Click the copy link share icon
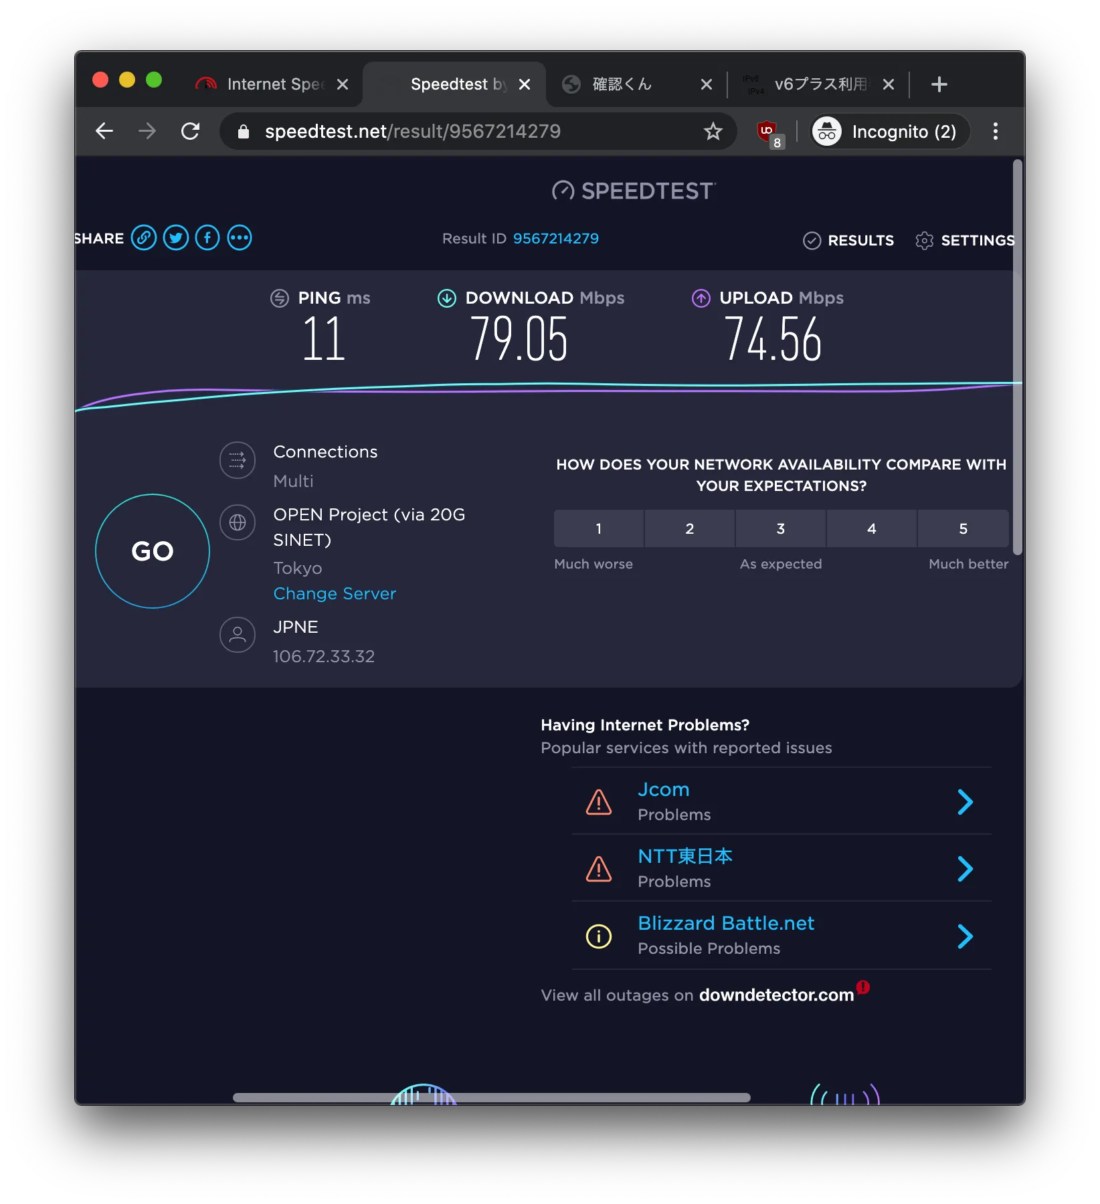 coord(143,238)
